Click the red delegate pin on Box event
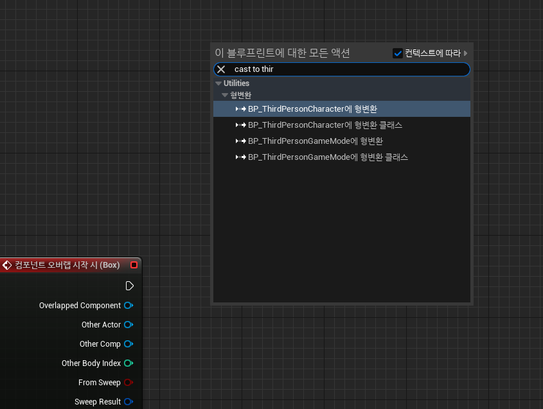This screenshot has width=543, height=409. tap(134, 265)
